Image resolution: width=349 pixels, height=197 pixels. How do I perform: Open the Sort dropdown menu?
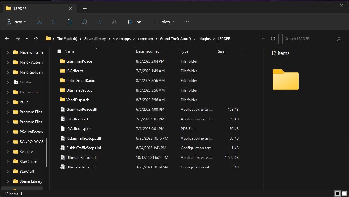pos(136,22)
